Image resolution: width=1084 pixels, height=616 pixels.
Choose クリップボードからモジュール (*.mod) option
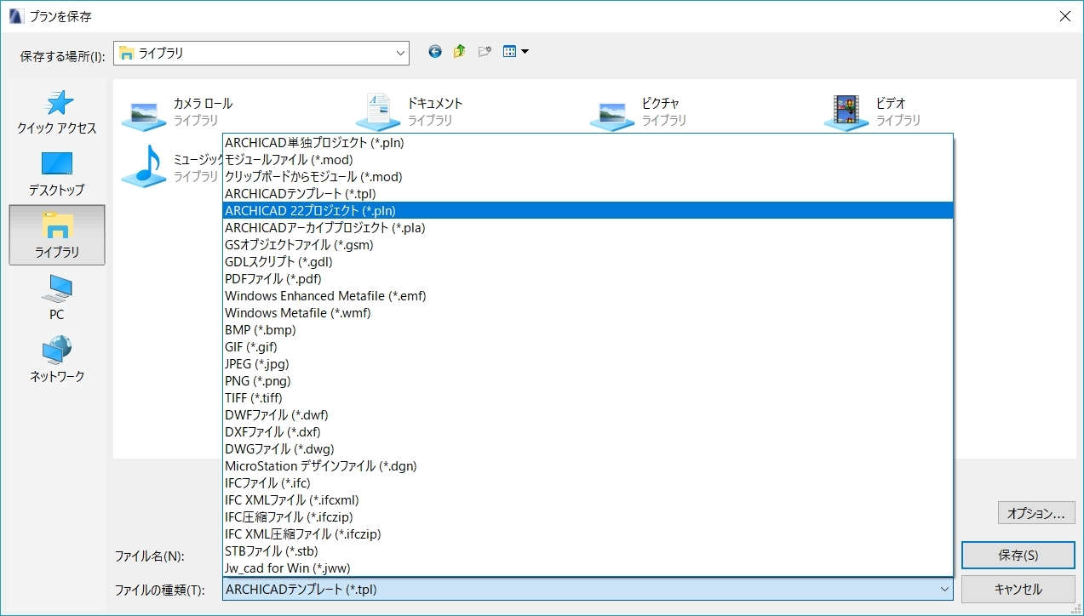(x=588, y=177)
